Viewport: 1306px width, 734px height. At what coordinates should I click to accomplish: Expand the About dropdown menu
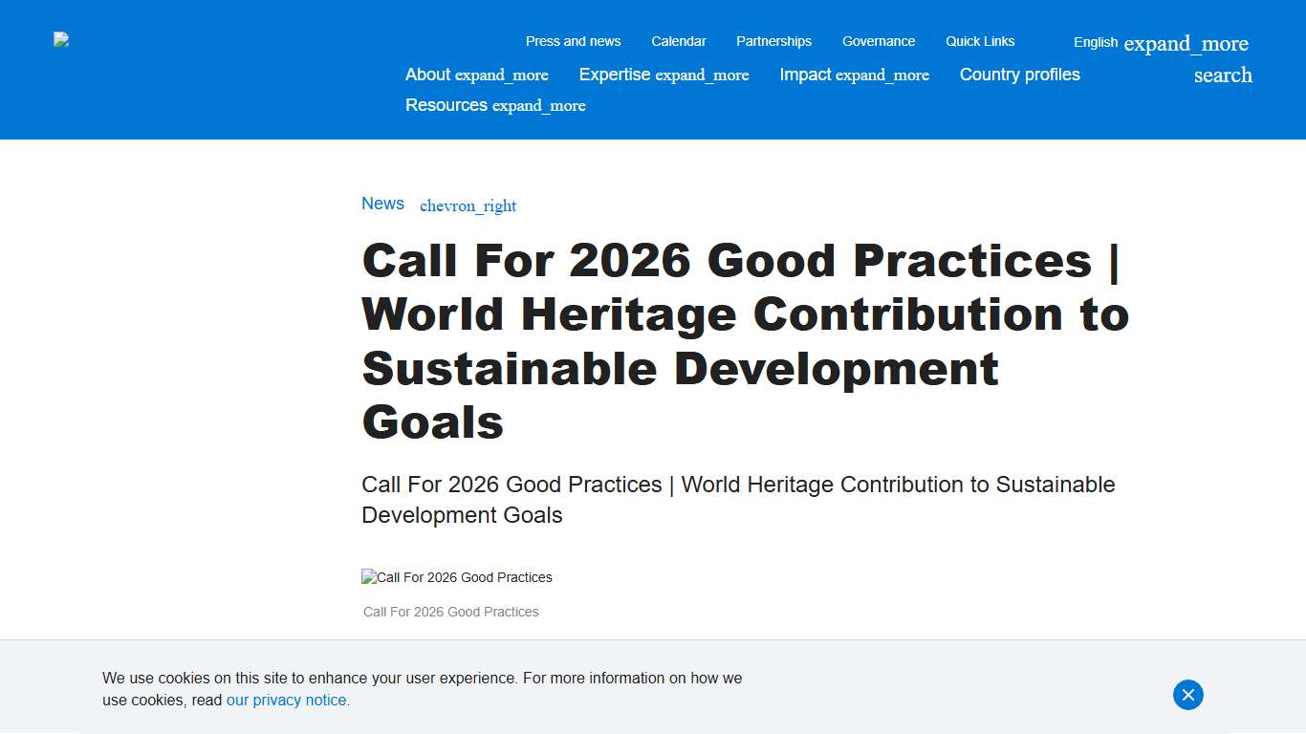pyautogui.click(x=427, y=75)
